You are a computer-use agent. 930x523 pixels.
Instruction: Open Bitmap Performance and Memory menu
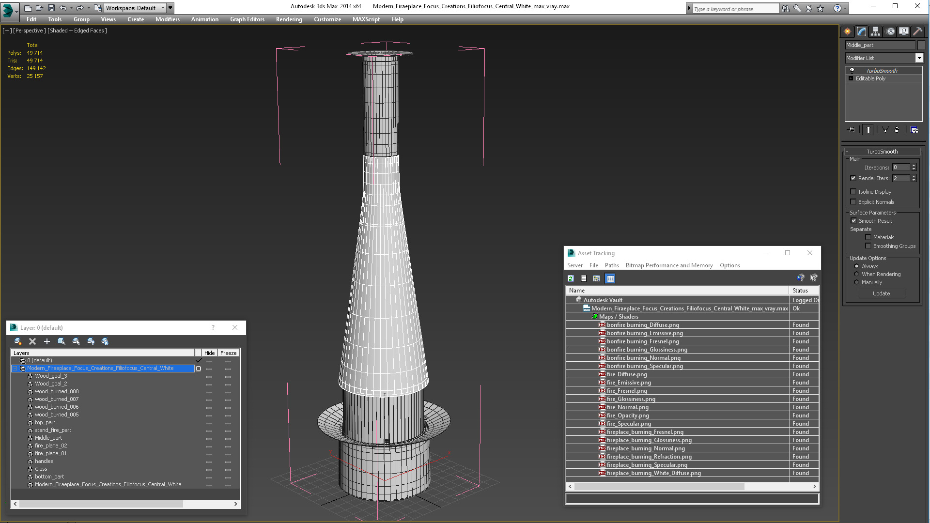coord(669,265)
